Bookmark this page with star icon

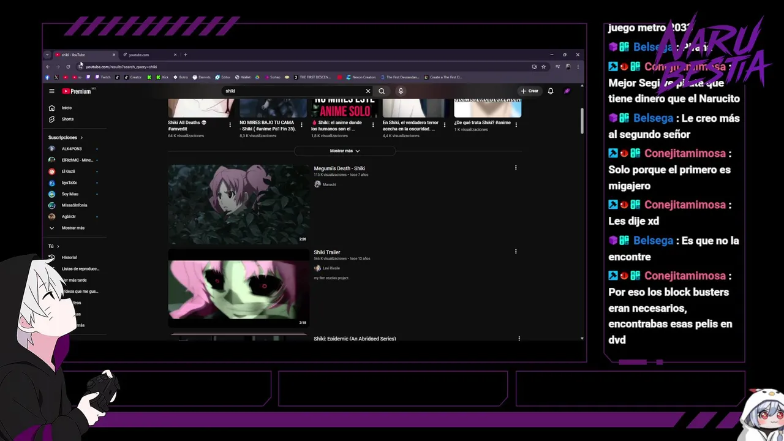543,67
